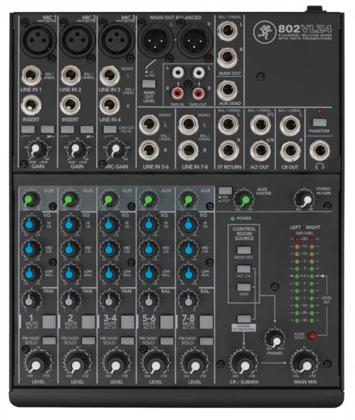355x420 pixels.
Task: Click the ST RETURN left jack
Action: [228, 125]
